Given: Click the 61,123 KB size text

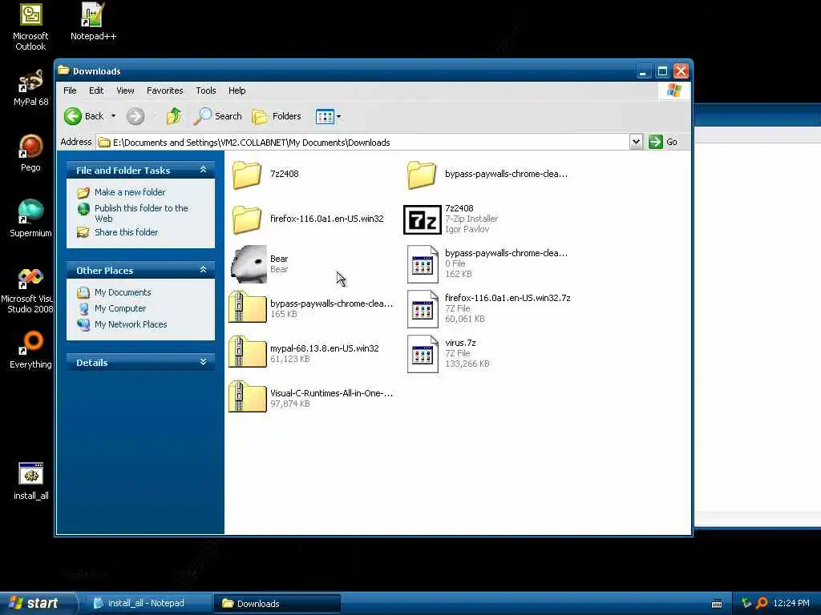Looking at the screenshot, I should 290,359.
